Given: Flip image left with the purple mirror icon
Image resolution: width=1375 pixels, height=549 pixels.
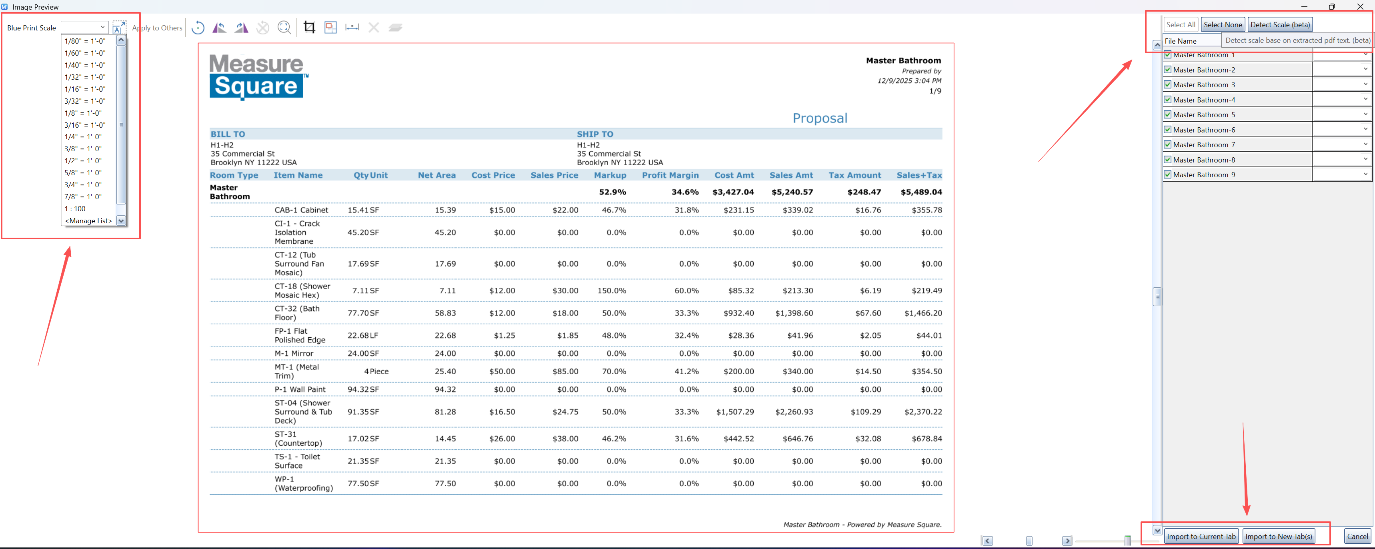Looking at the screenshot, I should (219, 28).
